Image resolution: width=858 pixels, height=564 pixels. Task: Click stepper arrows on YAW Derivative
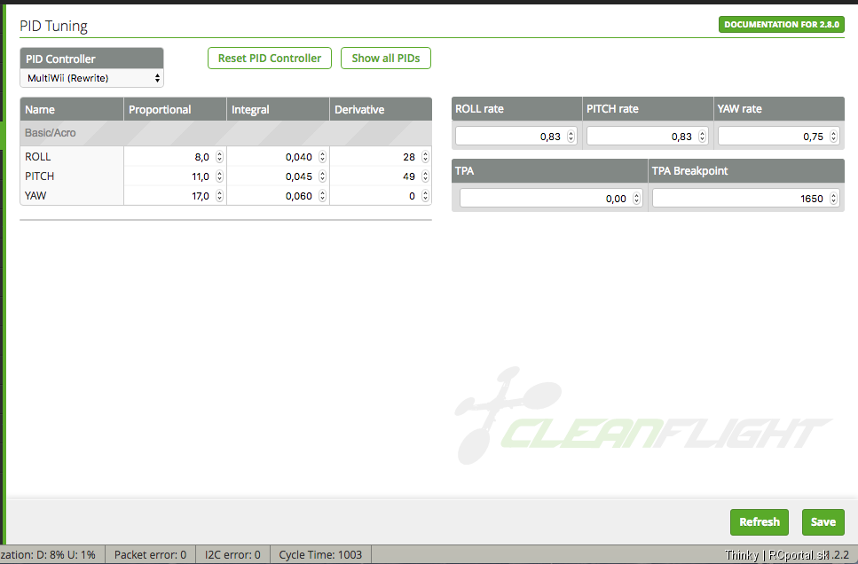point(425,196)
